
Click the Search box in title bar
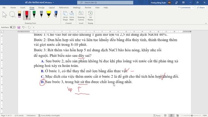[105, 3]
